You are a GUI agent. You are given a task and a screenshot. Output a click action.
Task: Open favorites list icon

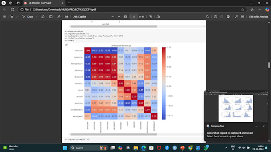tap(252, 10)
